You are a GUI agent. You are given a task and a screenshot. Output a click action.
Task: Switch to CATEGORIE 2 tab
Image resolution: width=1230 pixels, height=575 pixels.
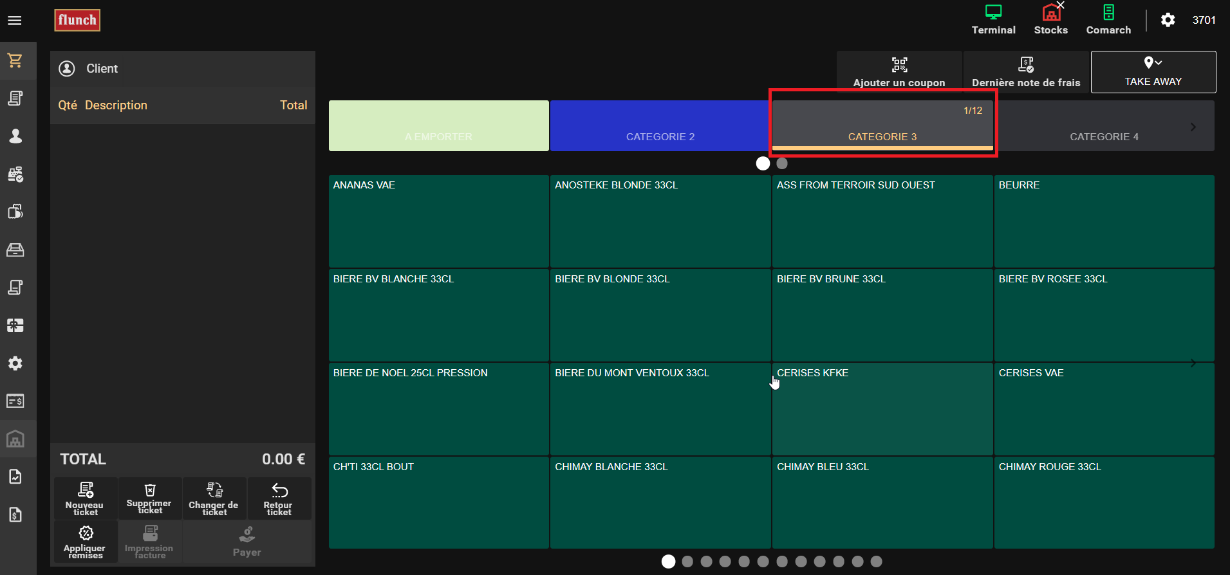point(660,126)
